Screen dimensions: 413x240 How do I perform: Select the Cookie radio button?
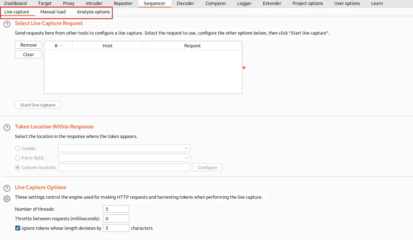[x=18, y=149]
